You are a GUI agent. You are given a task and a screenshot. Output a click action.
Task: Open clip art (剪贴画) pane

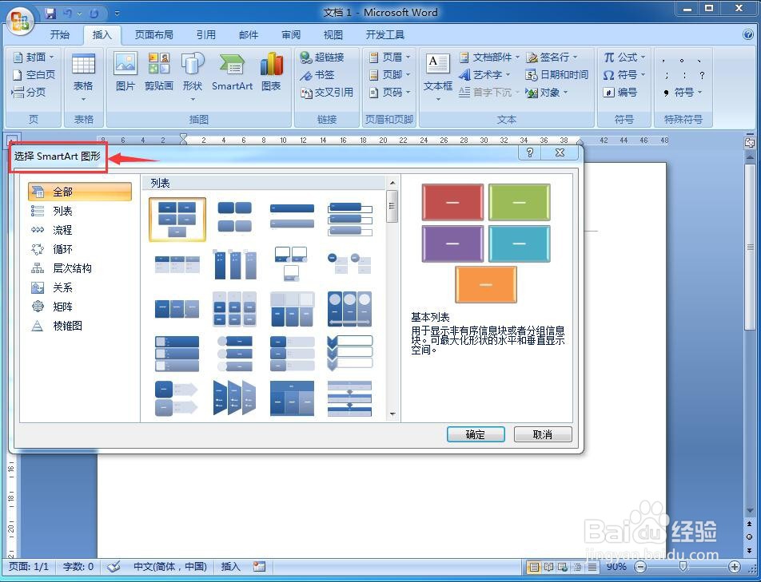tap(159, 72)
